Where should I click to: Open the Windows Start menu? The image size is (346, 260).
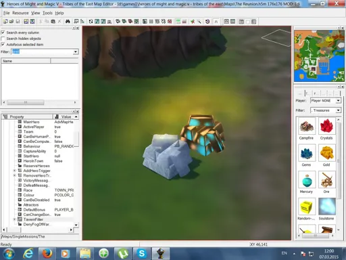tap(9, 254)
